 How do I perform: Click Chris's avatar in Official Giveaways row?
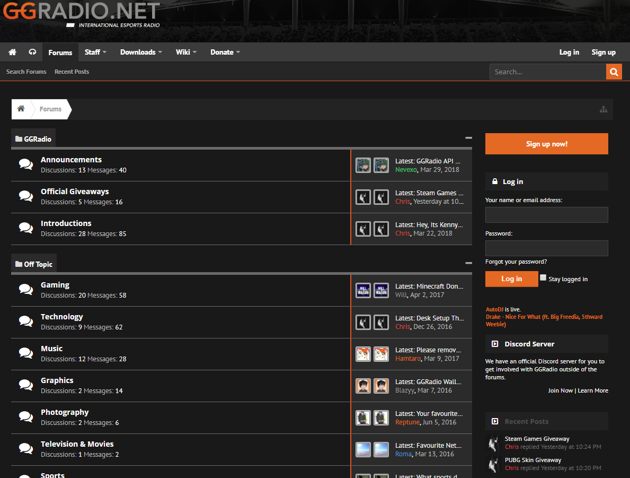point(363,197)
